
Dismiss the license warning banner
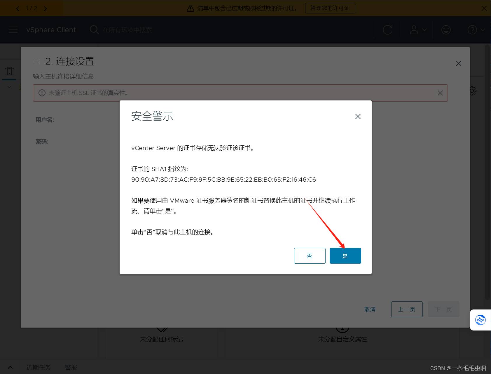(484, 8)
